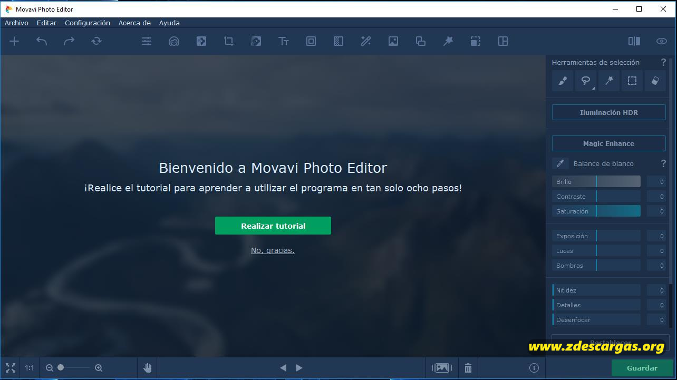677x380 pixels.
Task: Redo the last action
Action: click(69, 41)
